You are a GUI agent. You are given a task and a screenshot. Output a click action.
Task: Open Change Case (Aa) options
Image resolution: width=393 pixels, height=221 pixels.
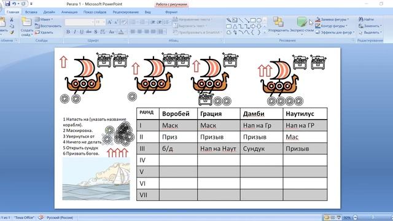[x=112, y=32]
